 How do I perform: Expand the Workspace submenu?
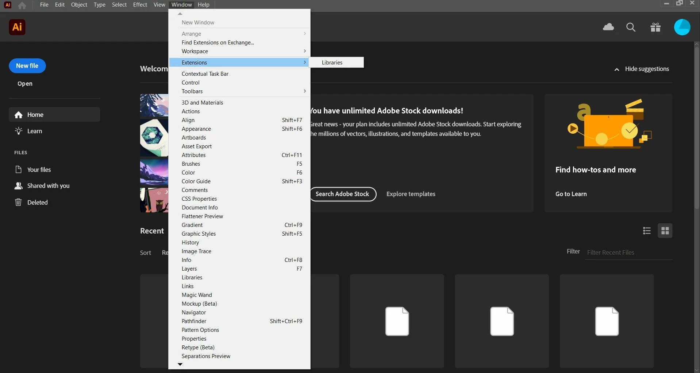coord(239,51)
